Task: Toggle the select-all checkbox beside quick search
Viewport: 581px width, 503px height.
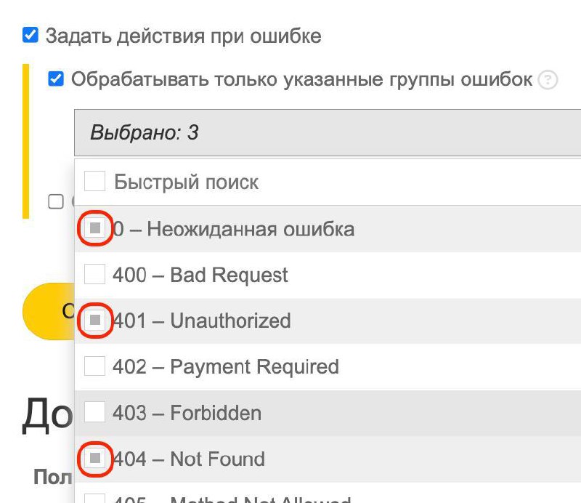Action: coord(95,181)
